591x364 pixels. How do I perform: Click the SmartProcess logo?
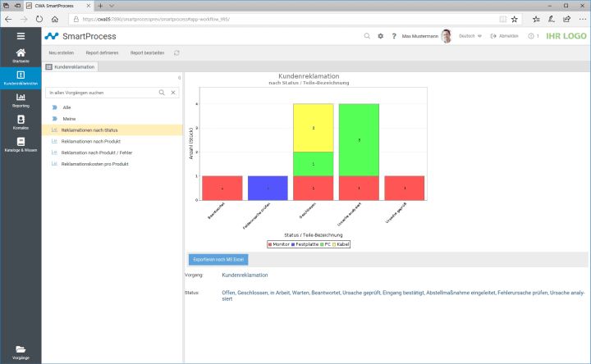point(80,36)
